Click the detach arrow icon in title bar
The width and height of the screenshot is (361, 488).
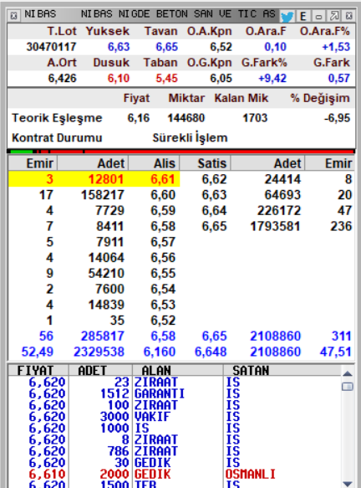(x=334, y=16)
